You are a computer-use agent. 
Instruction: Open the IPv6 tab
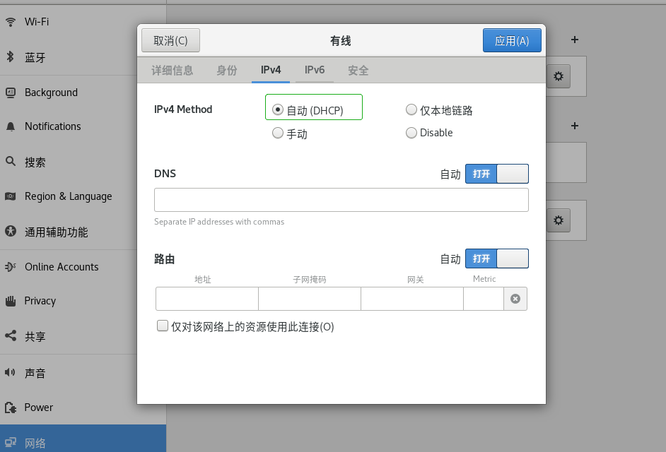tap(315, 70)
